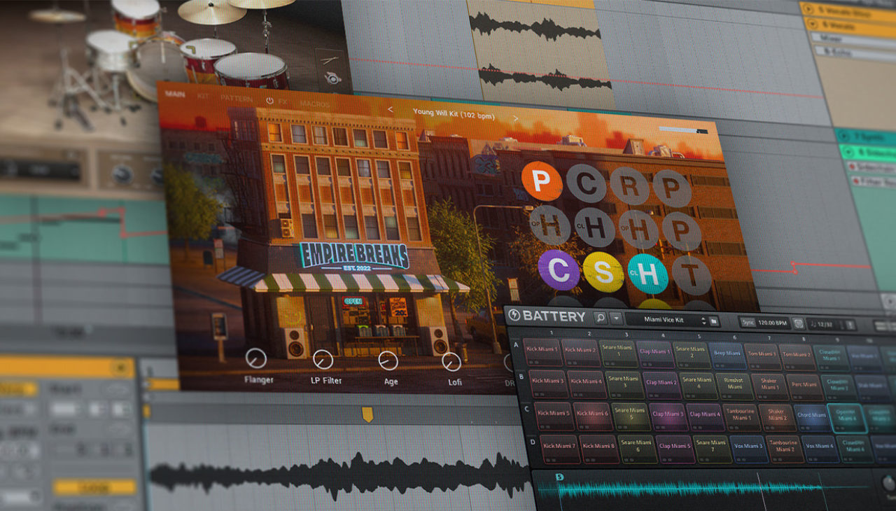This screenshot has height=511, width=896.
Task: Toggle the FX power button
Action: (x=270, y=101)
